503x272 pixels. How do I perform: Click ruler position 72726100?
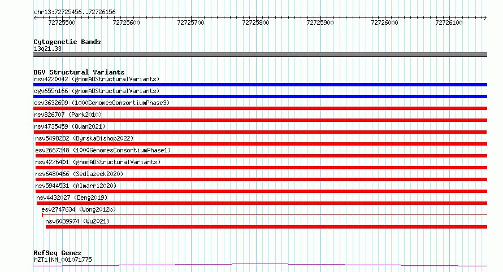[449, 23]
